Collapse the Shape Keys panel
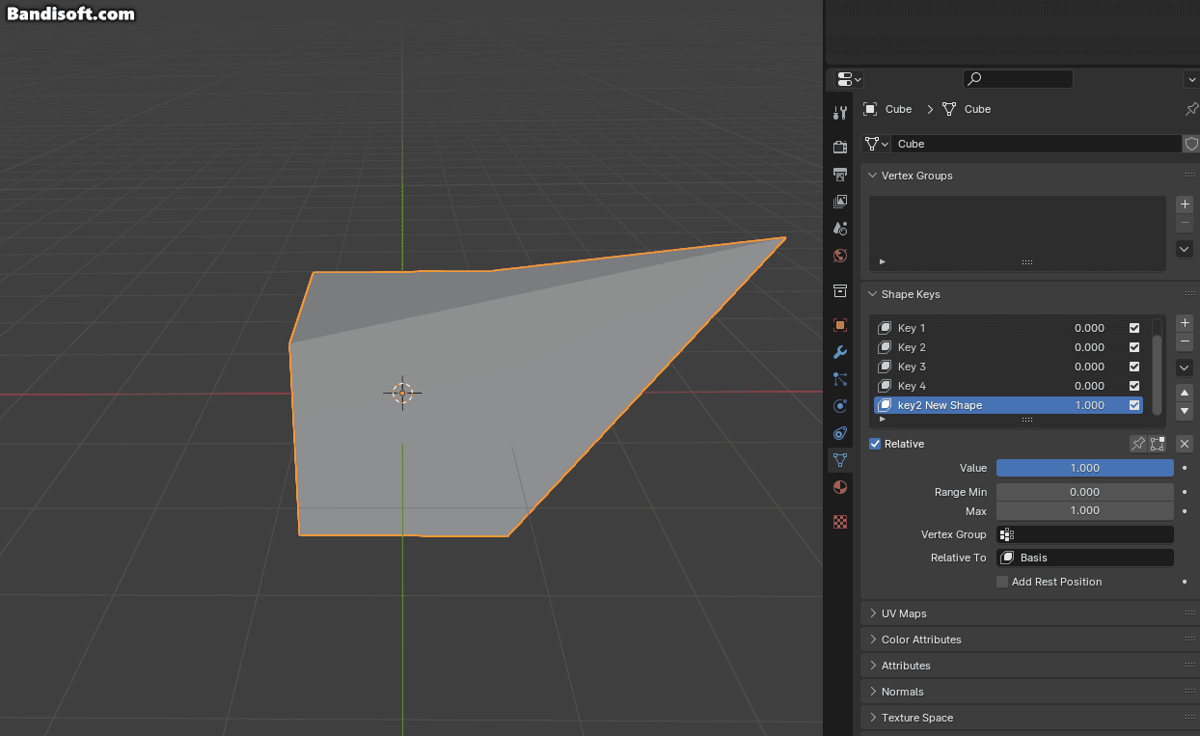The image size is (1200, 736). click(873, 294)
